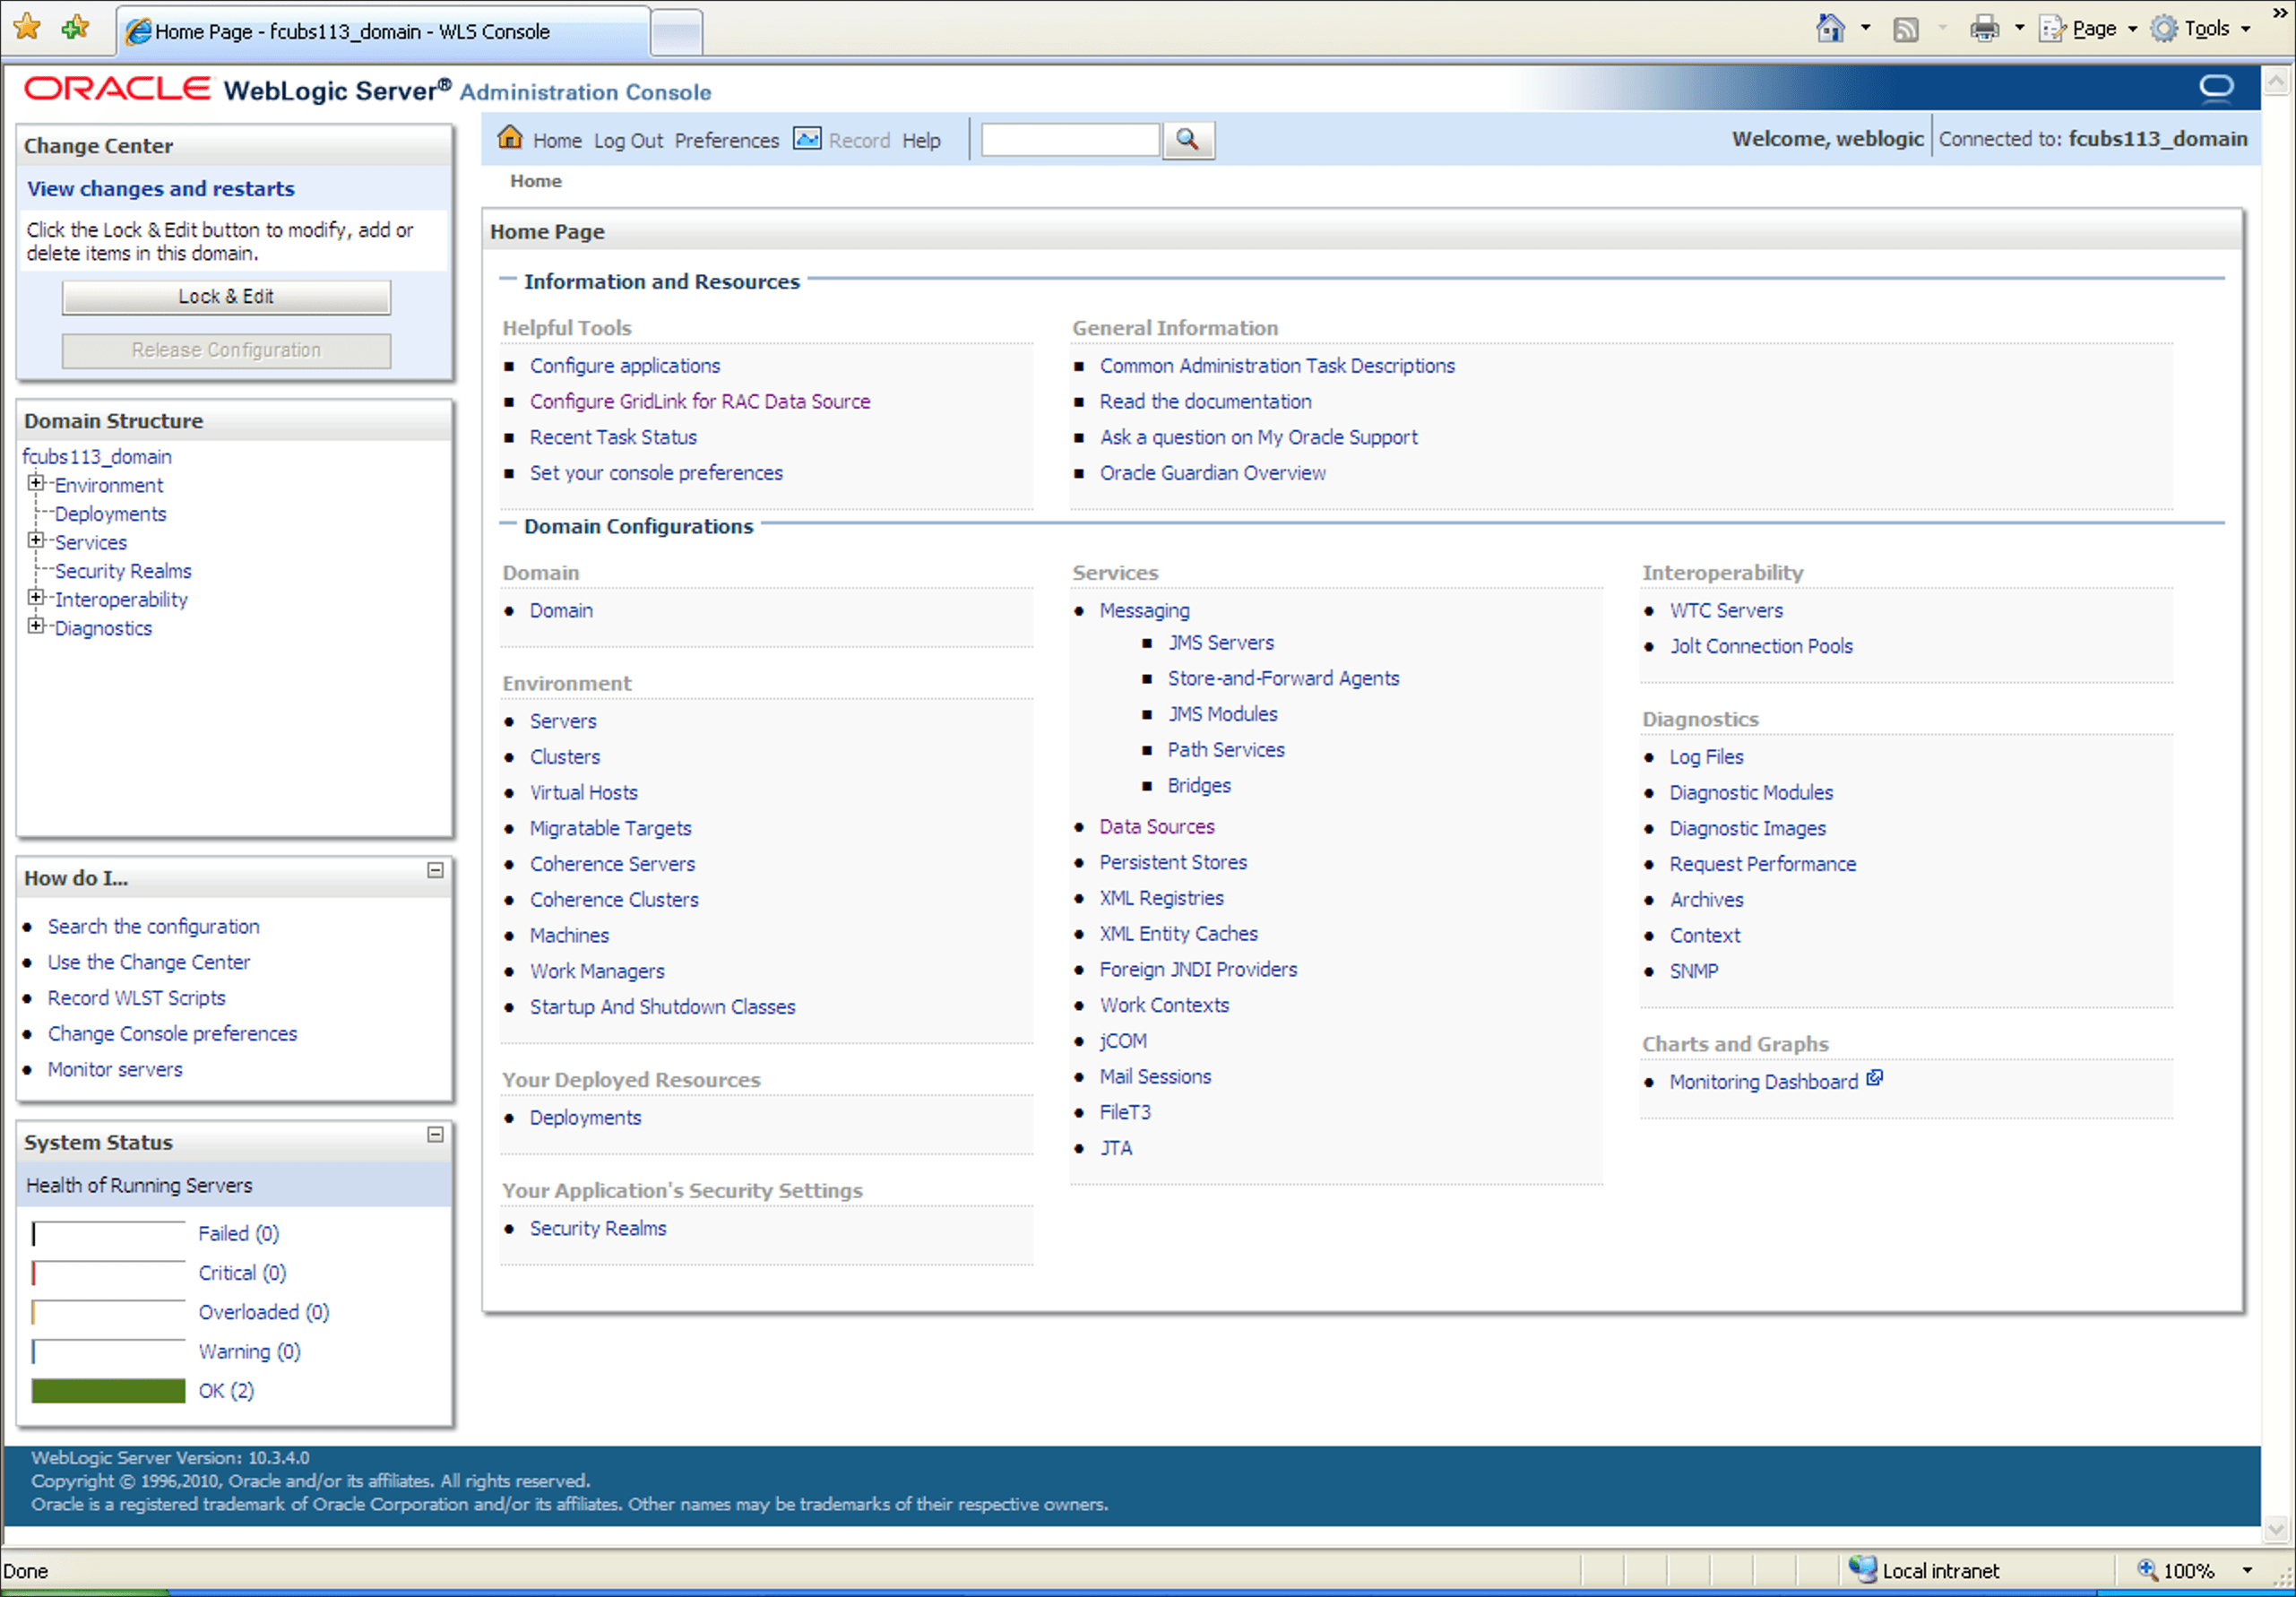
Task: Click the Add to Favorites star-plus icon
Action: [x=76, y=28]
